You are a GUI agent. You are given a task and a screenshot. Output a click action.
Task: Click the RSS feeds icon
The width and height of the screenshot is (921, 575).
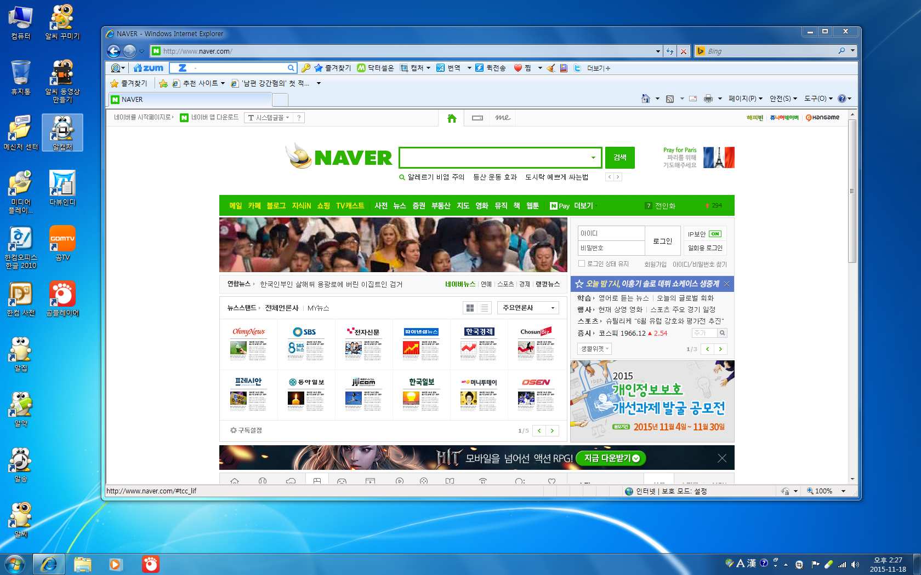[670, 99]
